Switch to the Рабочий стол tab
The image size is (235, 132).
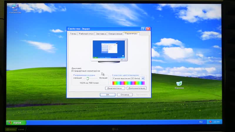tap(86, 34)
